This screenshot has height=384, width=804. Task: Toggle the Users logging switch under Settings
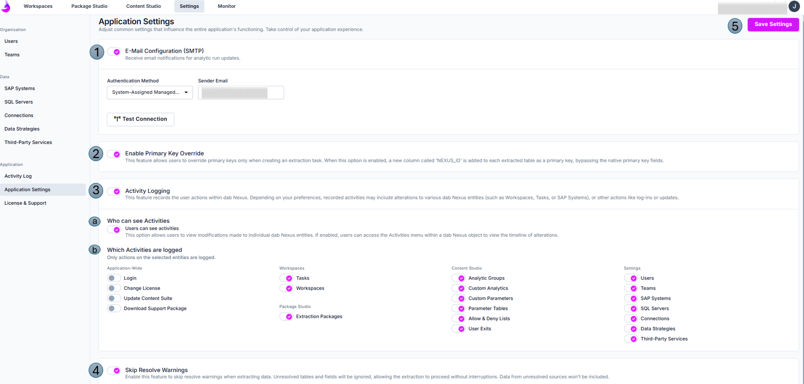pos(630,278)
